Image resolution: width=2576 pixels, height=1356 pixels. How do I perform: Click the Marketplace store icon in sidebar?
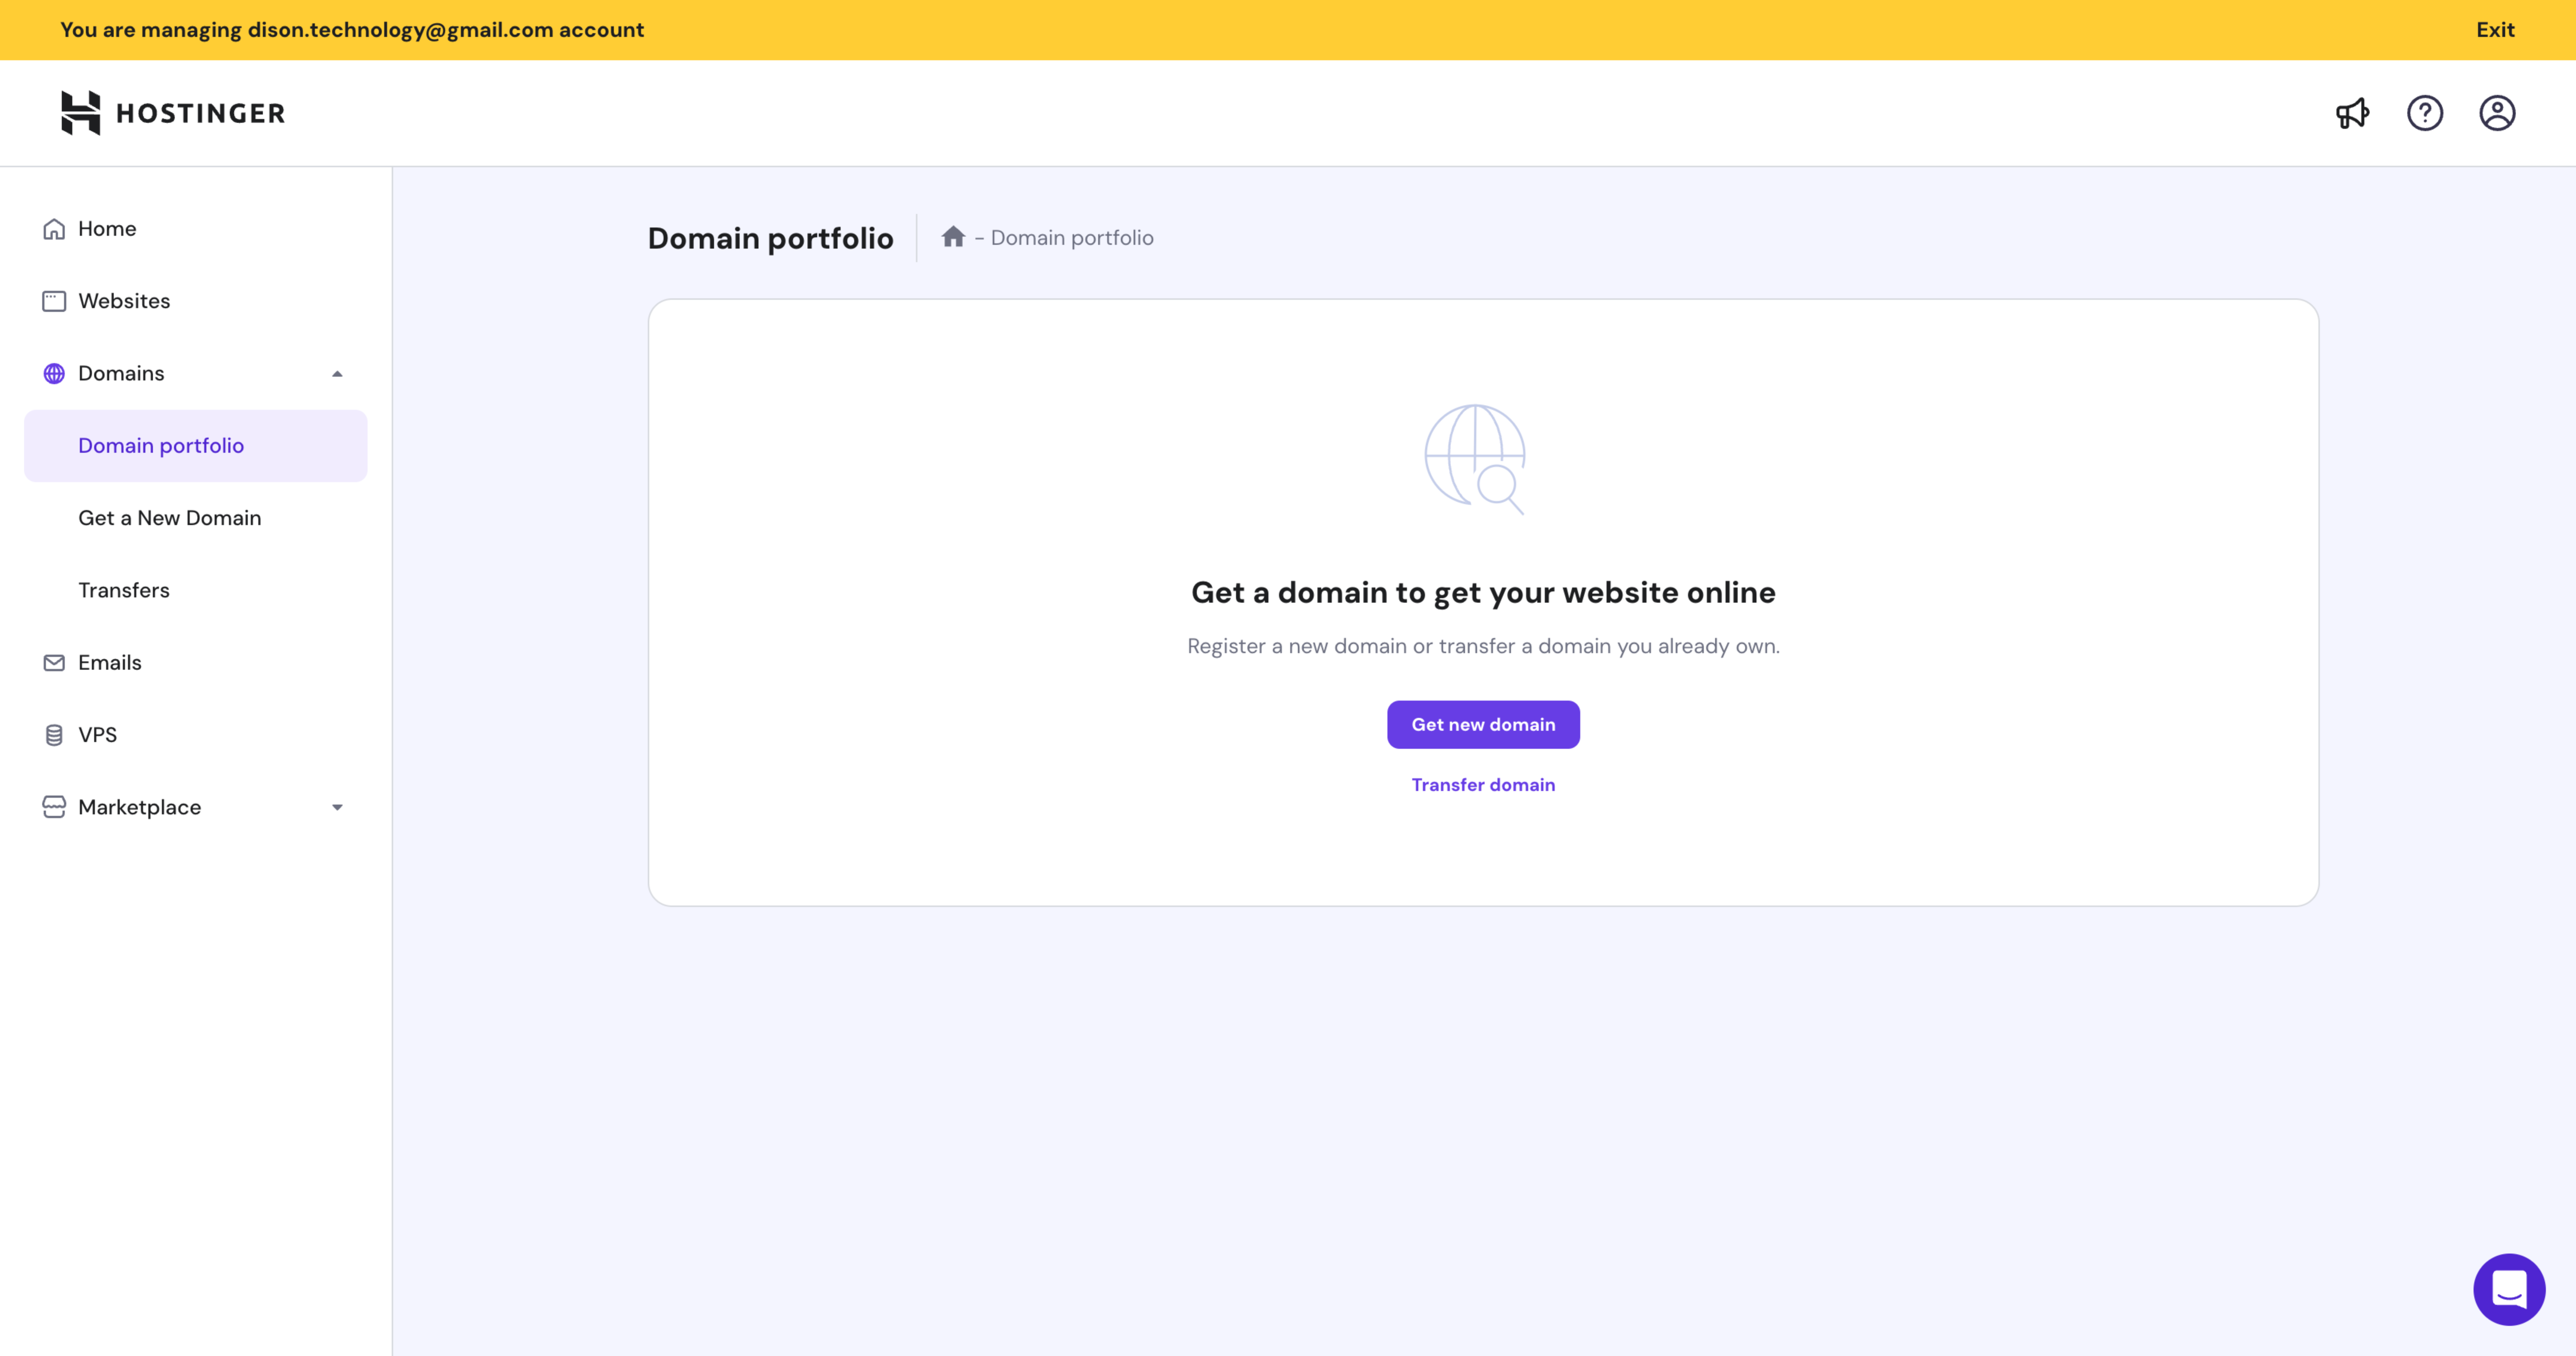(x=54, y=807)
